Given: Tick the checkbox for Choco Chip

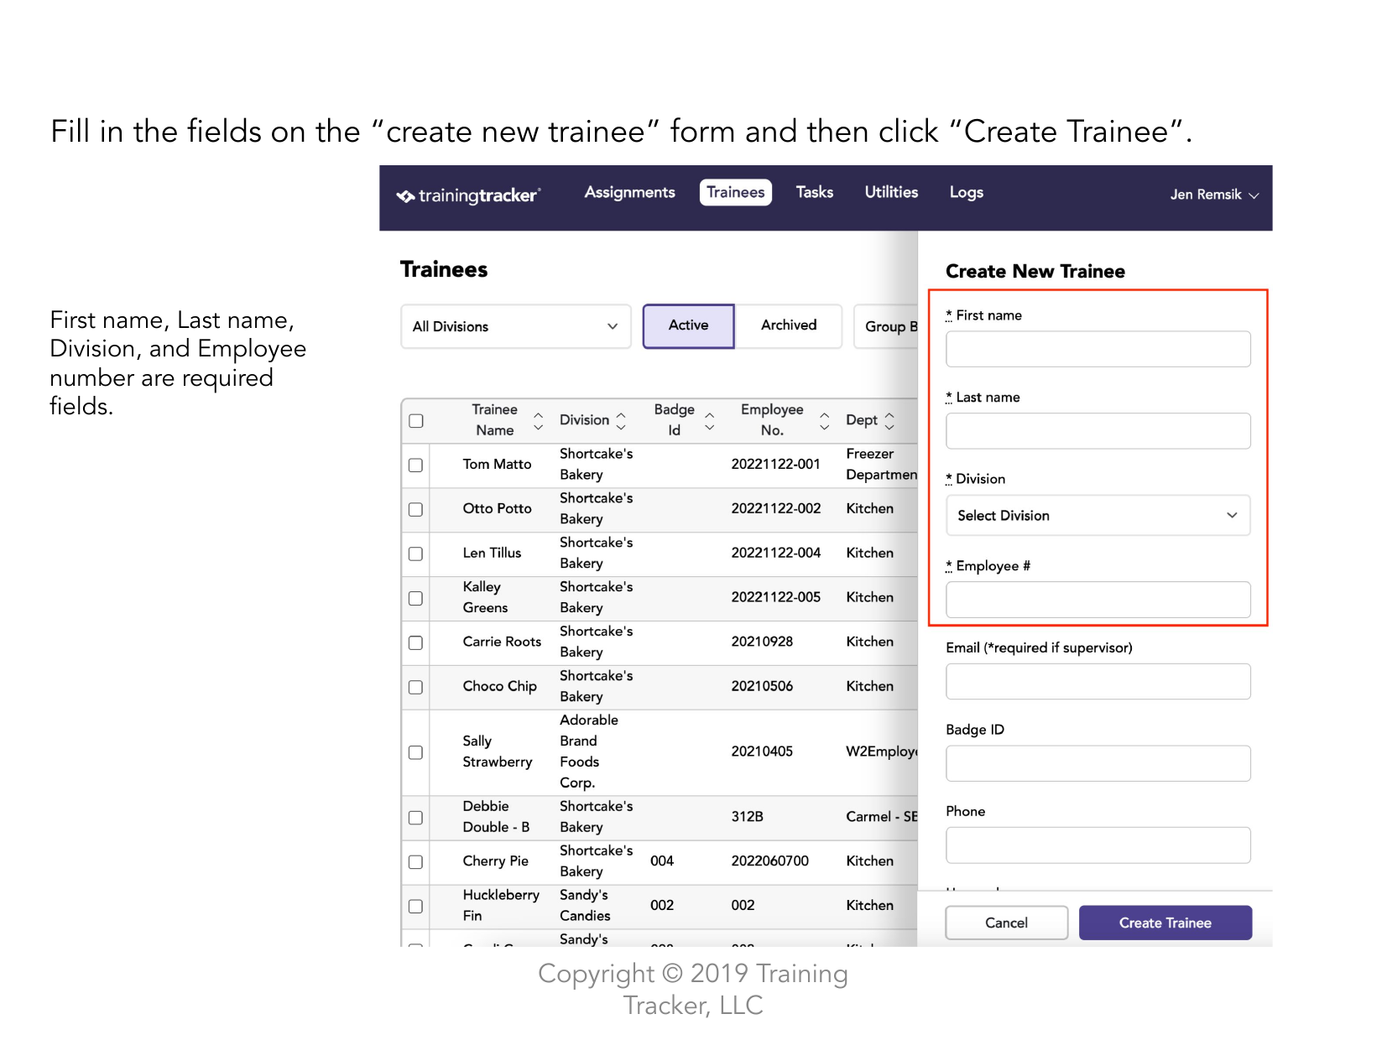Looking at the screenshot, I should coord(415,687).
